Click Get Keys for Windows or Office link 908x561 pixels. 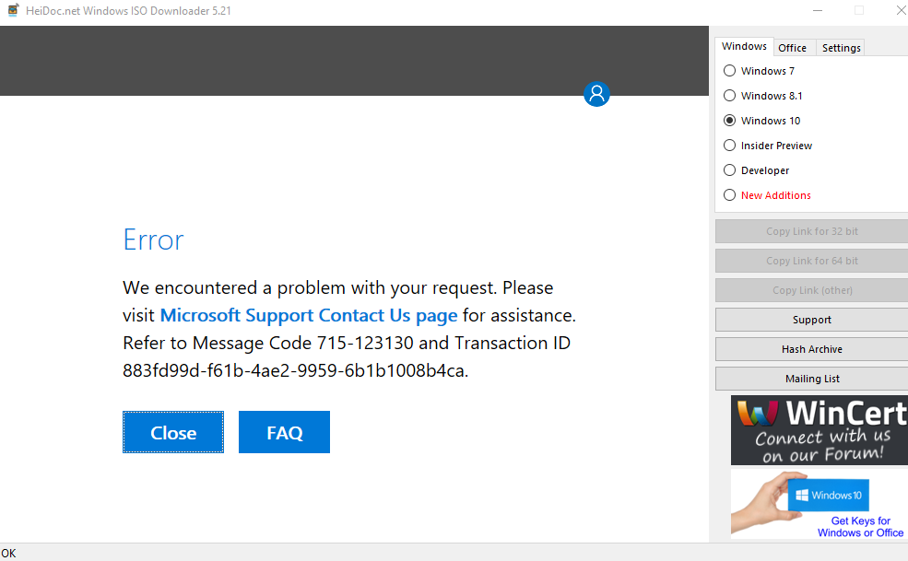tap(860, 527)
